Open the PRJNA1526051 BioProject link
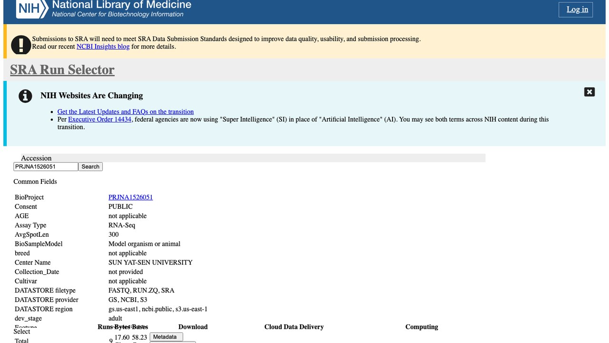Viewport: 609px width, 343px height. 130,197
